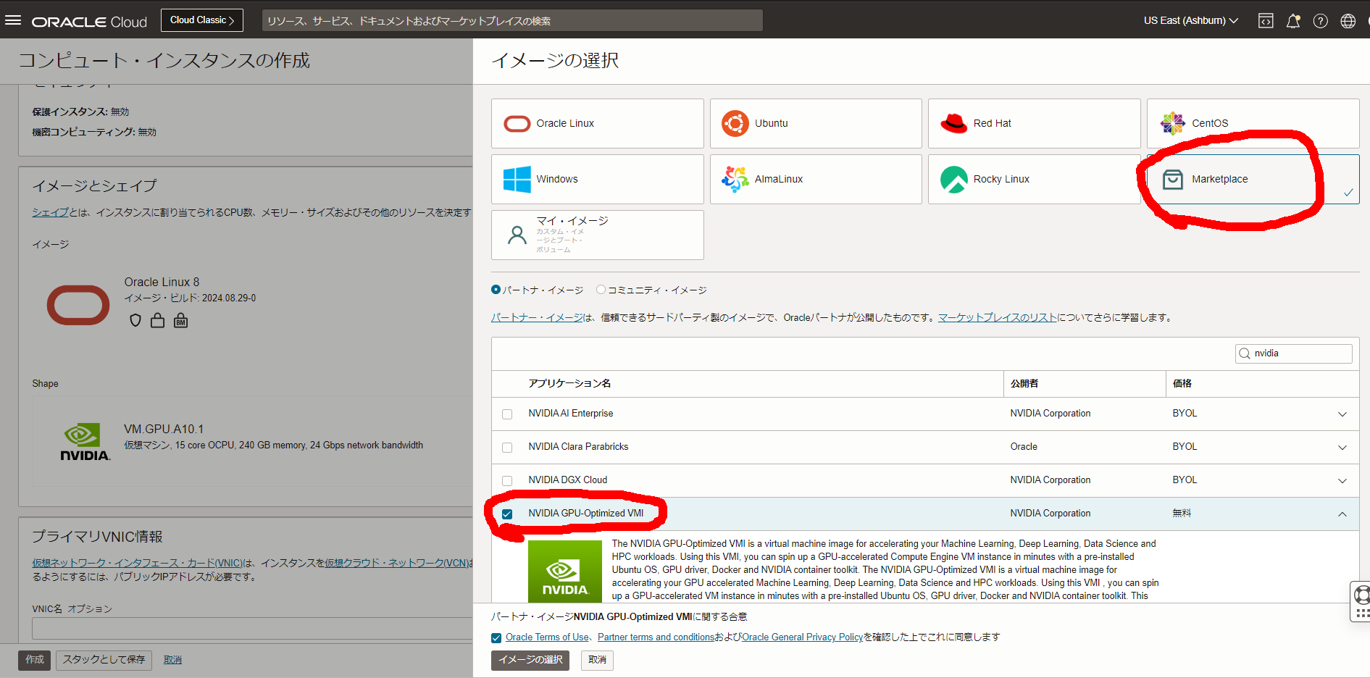Click the lock icon under Oracle Linux 8
Viewport: 1370px width, 678px height.
click(157, 320)
